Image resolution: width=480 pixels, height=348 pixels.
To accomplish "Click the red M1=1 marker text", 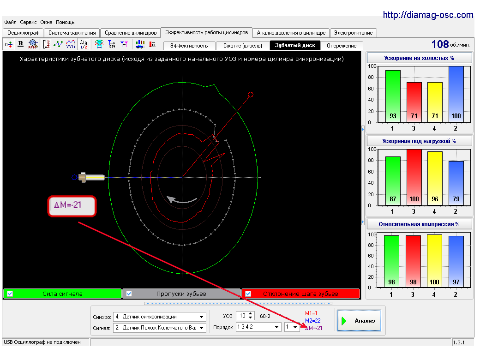I will (x=311, y=313).
